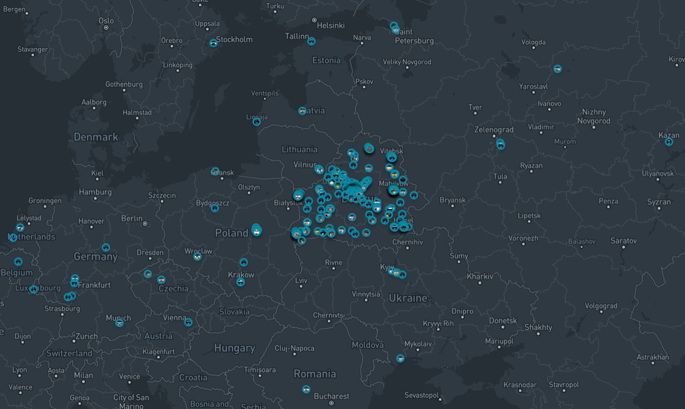Click the Ukraine country label

pyautogui.click(x=408, y=298)
